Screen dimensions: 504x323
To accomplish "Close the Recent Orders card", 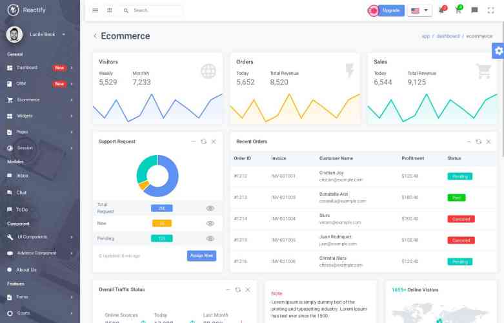I will [x=489, y=141].
